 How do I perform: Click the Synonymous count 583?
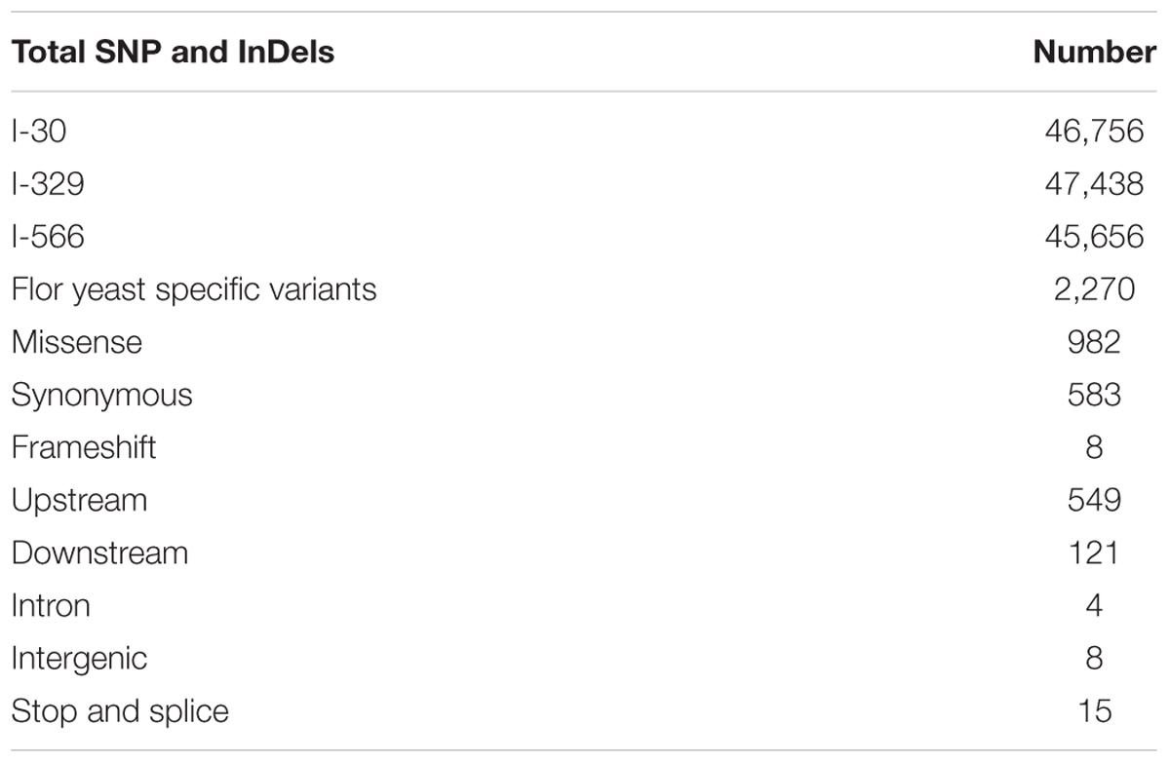[1094, 395]
